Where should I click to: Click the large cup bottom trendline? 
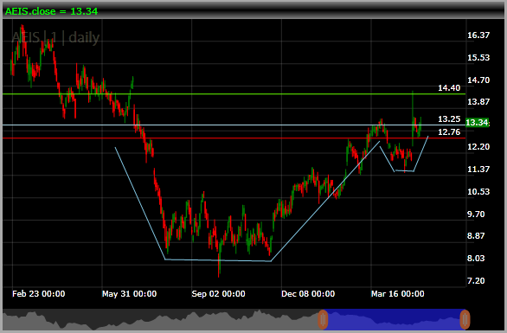[218, 260]
